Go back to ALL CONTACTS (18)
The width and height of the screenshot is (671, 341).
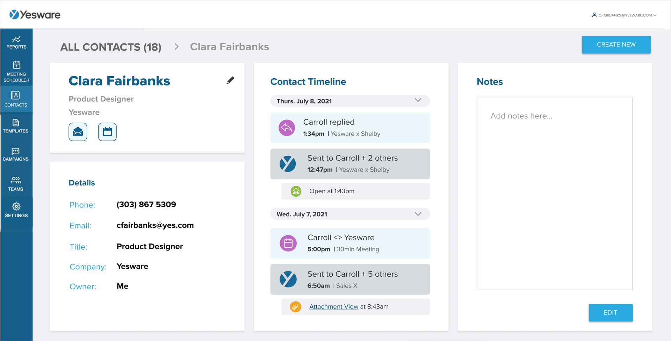point(111,47)
